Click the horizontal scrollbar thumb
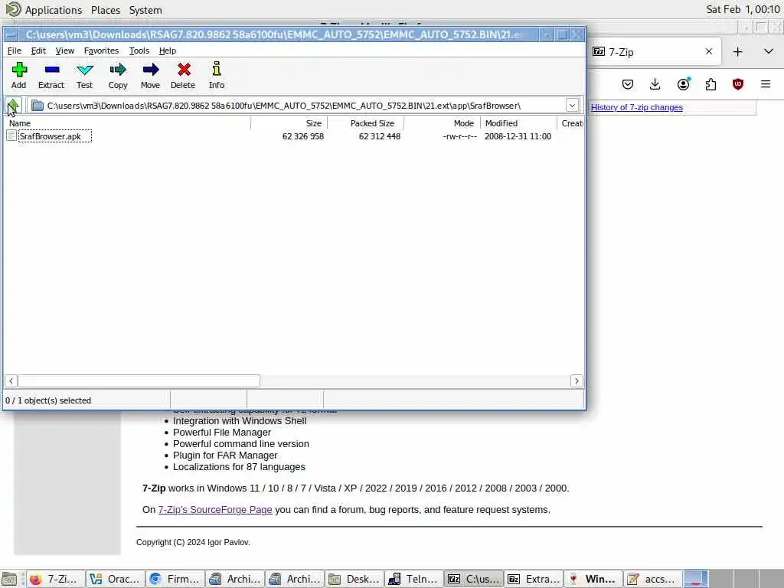This screenshot has width=784, height=588. pos(139,381)
